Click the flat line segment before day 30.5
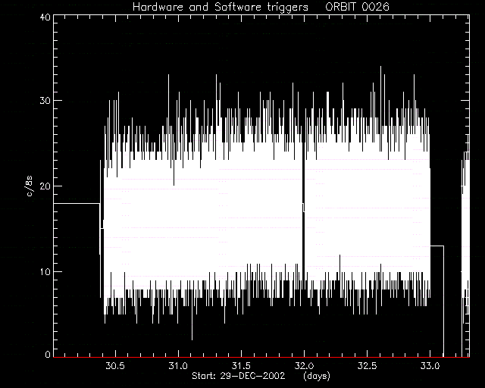The height and width of the screenshot is (388, 485). click(77, 203)
